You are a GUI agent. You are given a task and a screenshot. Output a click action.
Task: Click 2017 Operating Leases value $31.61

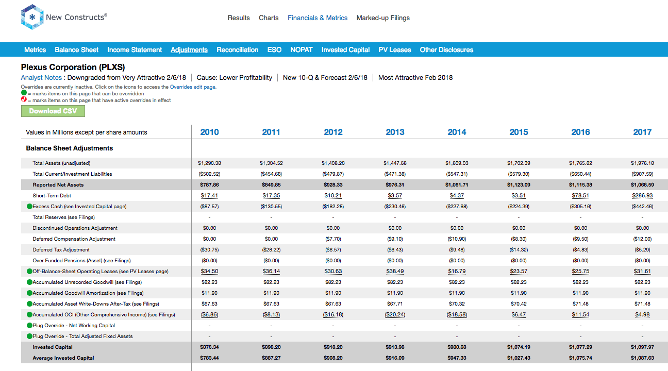coord(642,272)
